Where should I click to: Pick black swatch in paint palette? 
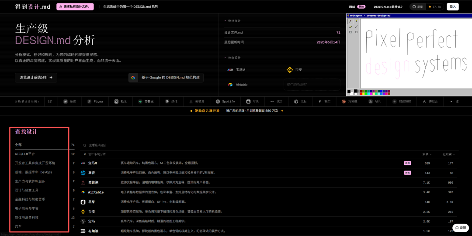pyautogui.click(x=356, y=91)
